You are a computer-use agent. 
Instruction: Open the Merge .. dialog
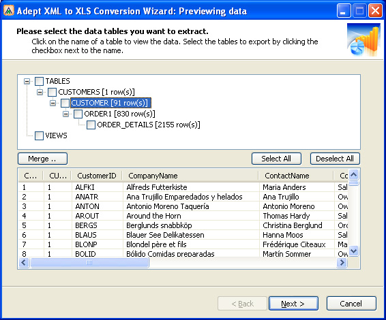click(x=42, y=159)
